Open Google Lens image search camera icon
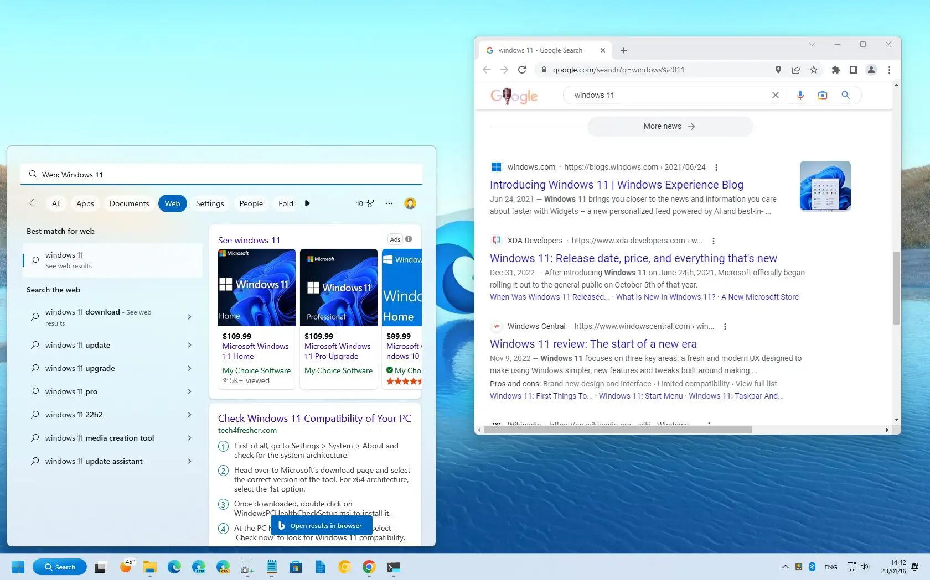 click(822, 95)
